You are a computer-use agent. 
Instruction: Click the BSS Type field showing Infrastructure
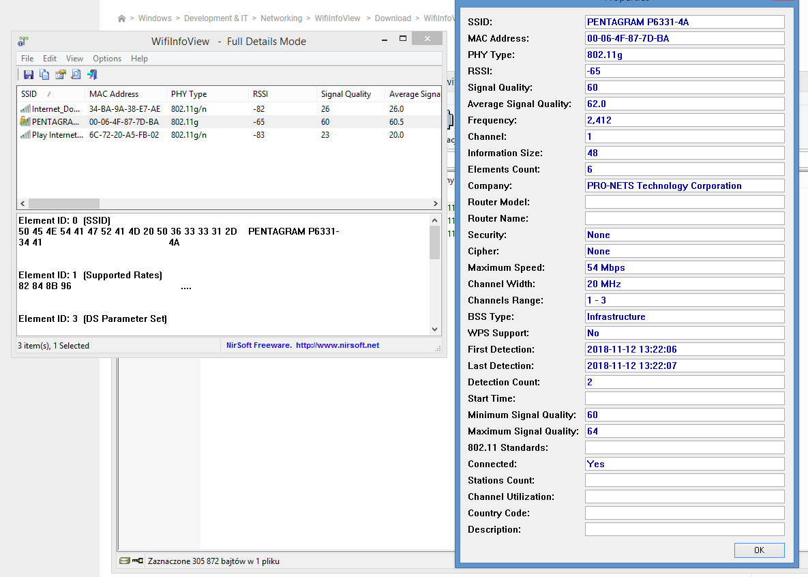pyautogui.click(x=685, y=316)
